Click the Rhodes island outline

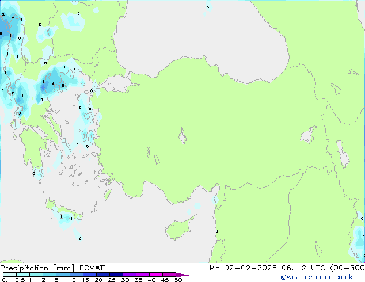[x=107, y=195]
